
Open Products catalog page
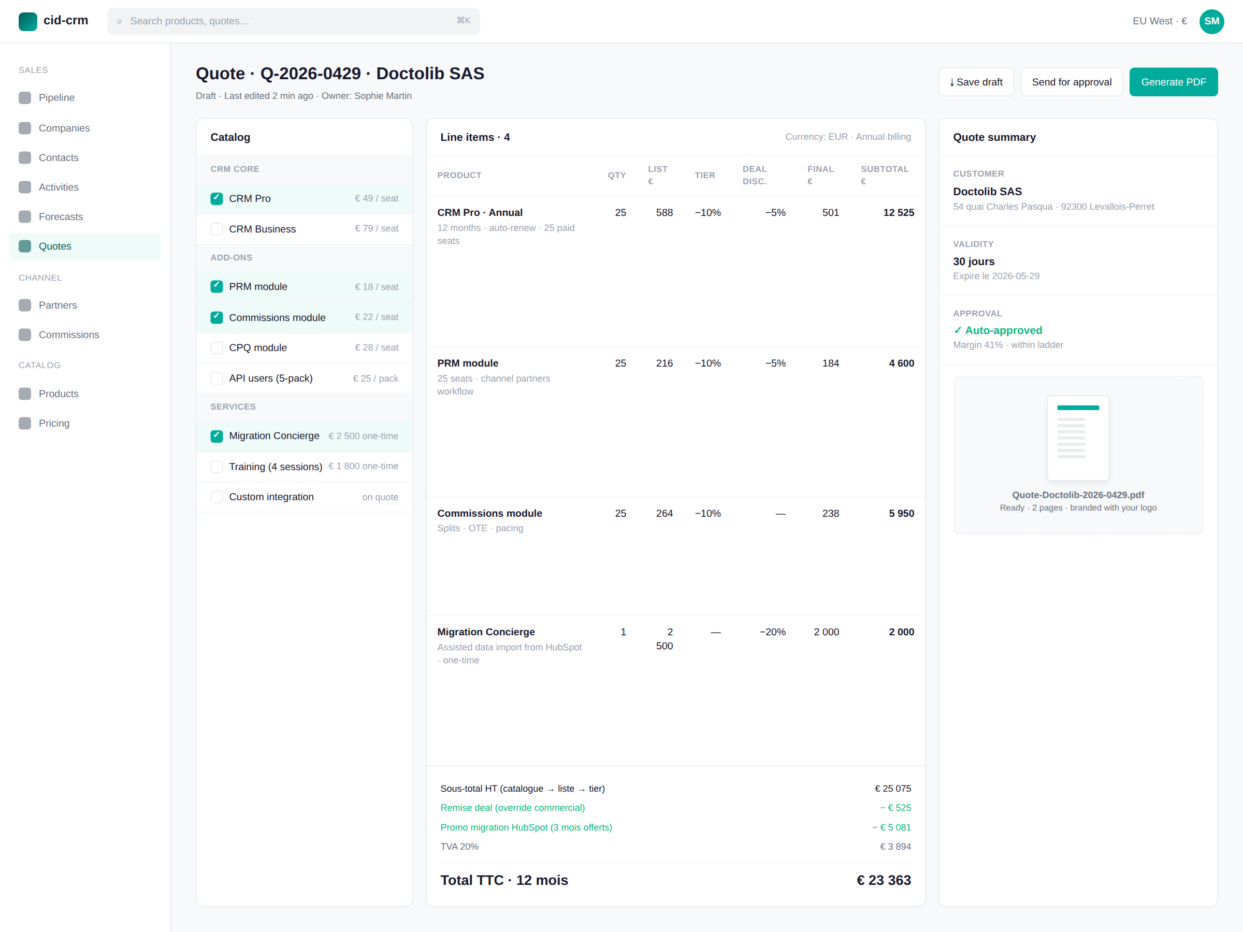click(85, 394)
